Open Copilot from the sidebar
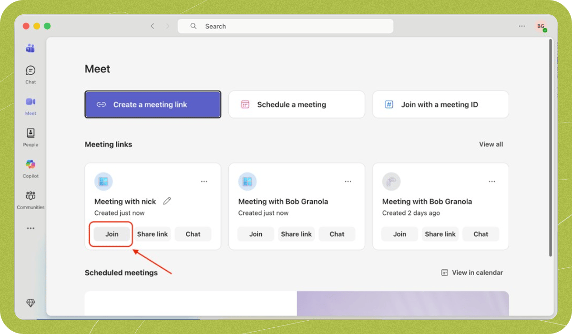 click(31, 169)
